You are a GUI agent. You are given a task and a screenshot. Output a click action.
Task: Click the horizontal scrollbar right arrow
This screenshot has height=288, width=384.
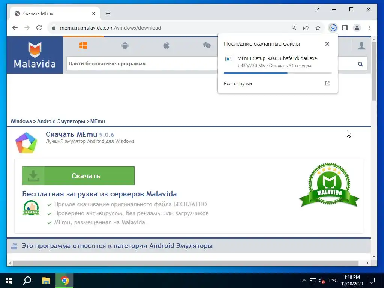[x=368, y=263]
